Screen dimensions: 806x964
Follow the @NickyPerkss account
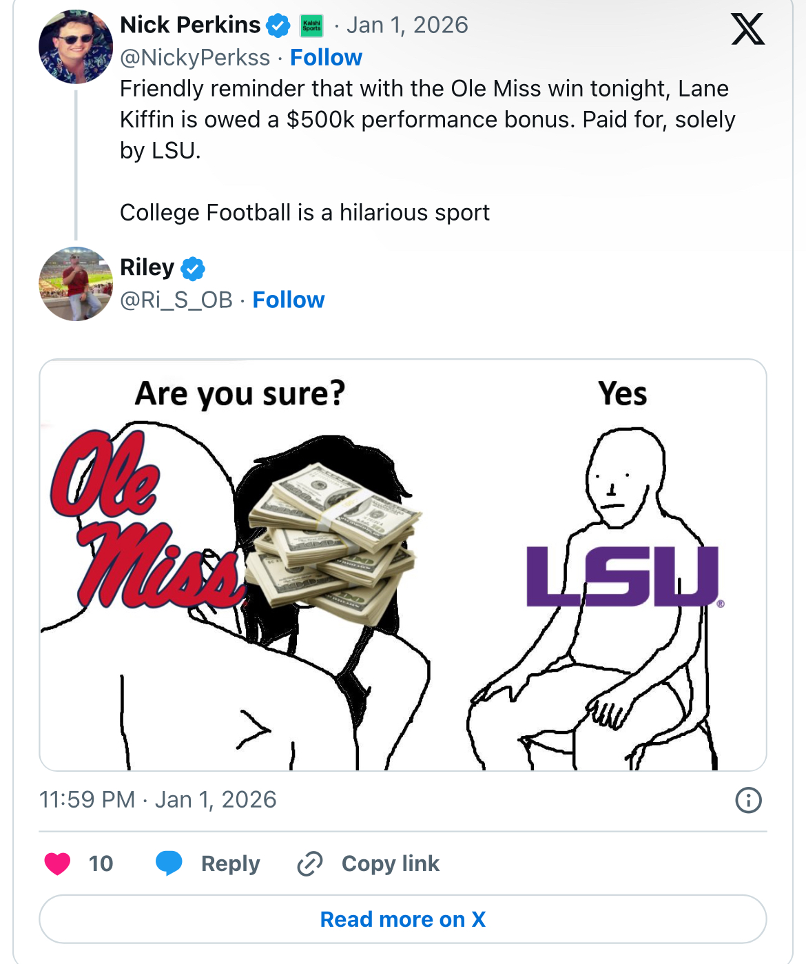coord(326,57)
